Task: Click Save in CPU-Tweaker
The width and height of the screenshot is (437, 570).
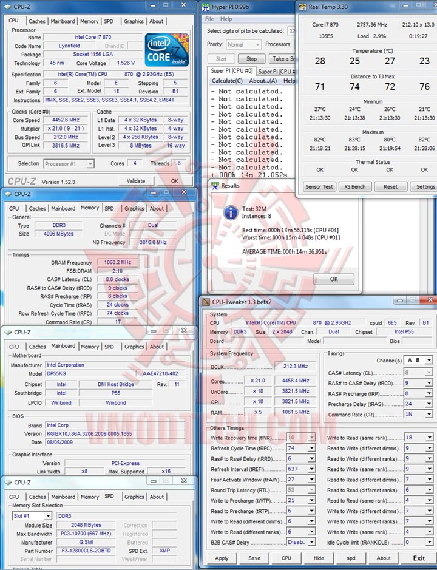Action: pyautogui.click(x=254, y=558)
